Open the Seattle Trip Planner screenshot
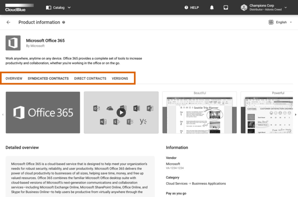This screenshot has height=197, width=298. [199, 113]
